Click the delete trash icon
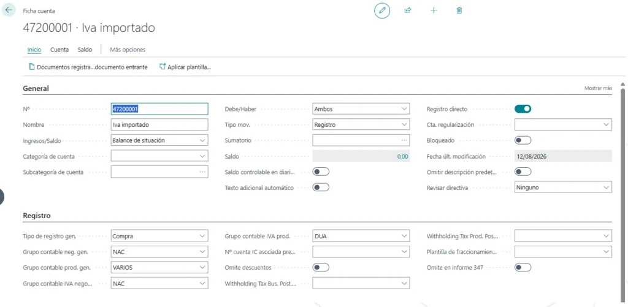This screenshot has height=307, width=628. pyautogui.click(x=459, y=10)
